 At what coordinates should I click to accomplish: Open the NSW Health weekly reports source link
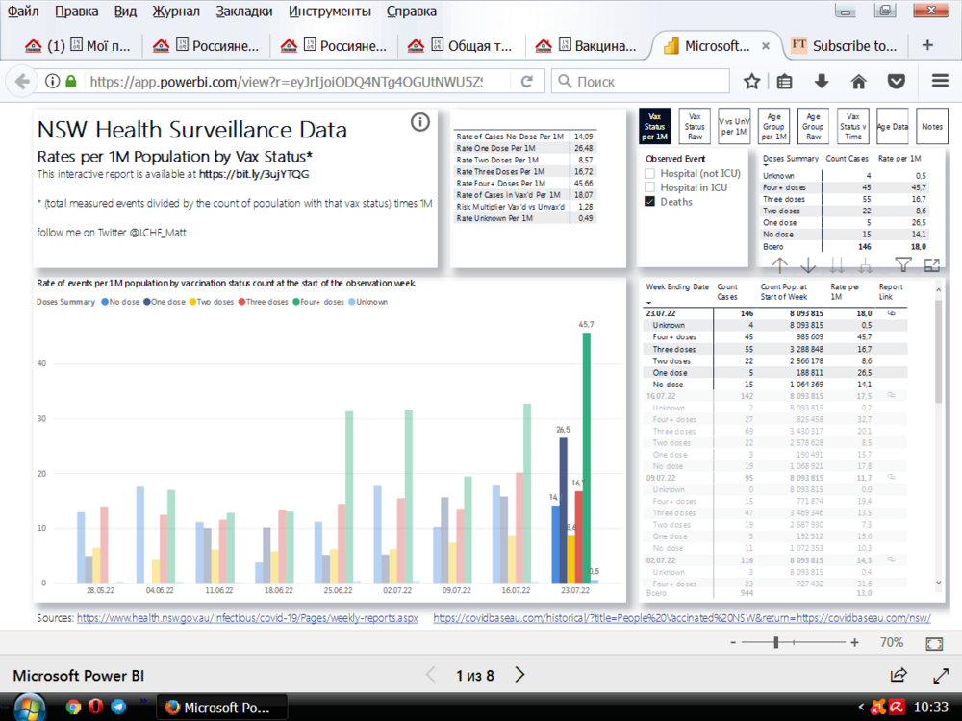pos(247,618)
